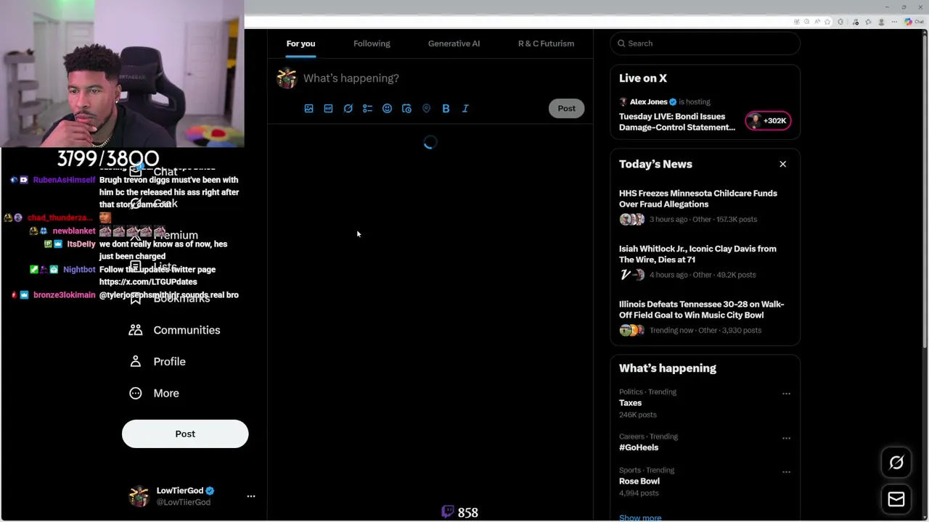Image resolution: width=929 pixels, height=522 pixels.
Task: Click RubenAsHimself username in chat overlay
Action: pyautogui.click(x=64, y=180)
